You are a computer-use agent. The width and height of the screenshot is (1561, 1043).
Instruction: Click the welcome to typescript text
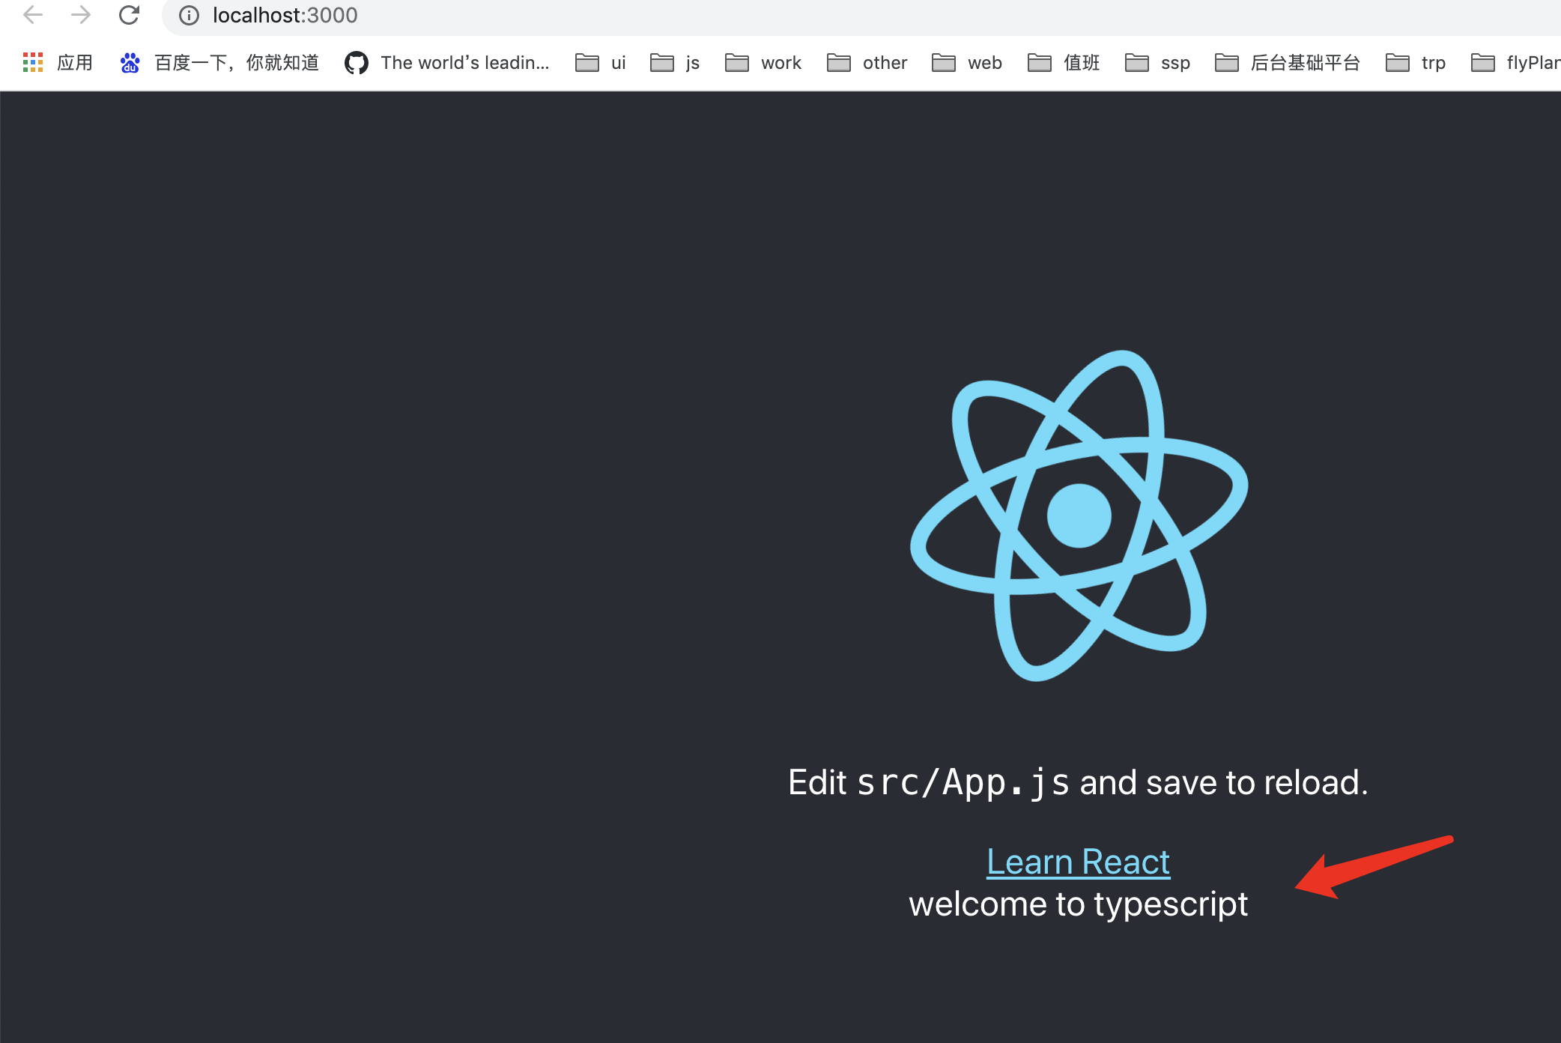coord(1078,904)
